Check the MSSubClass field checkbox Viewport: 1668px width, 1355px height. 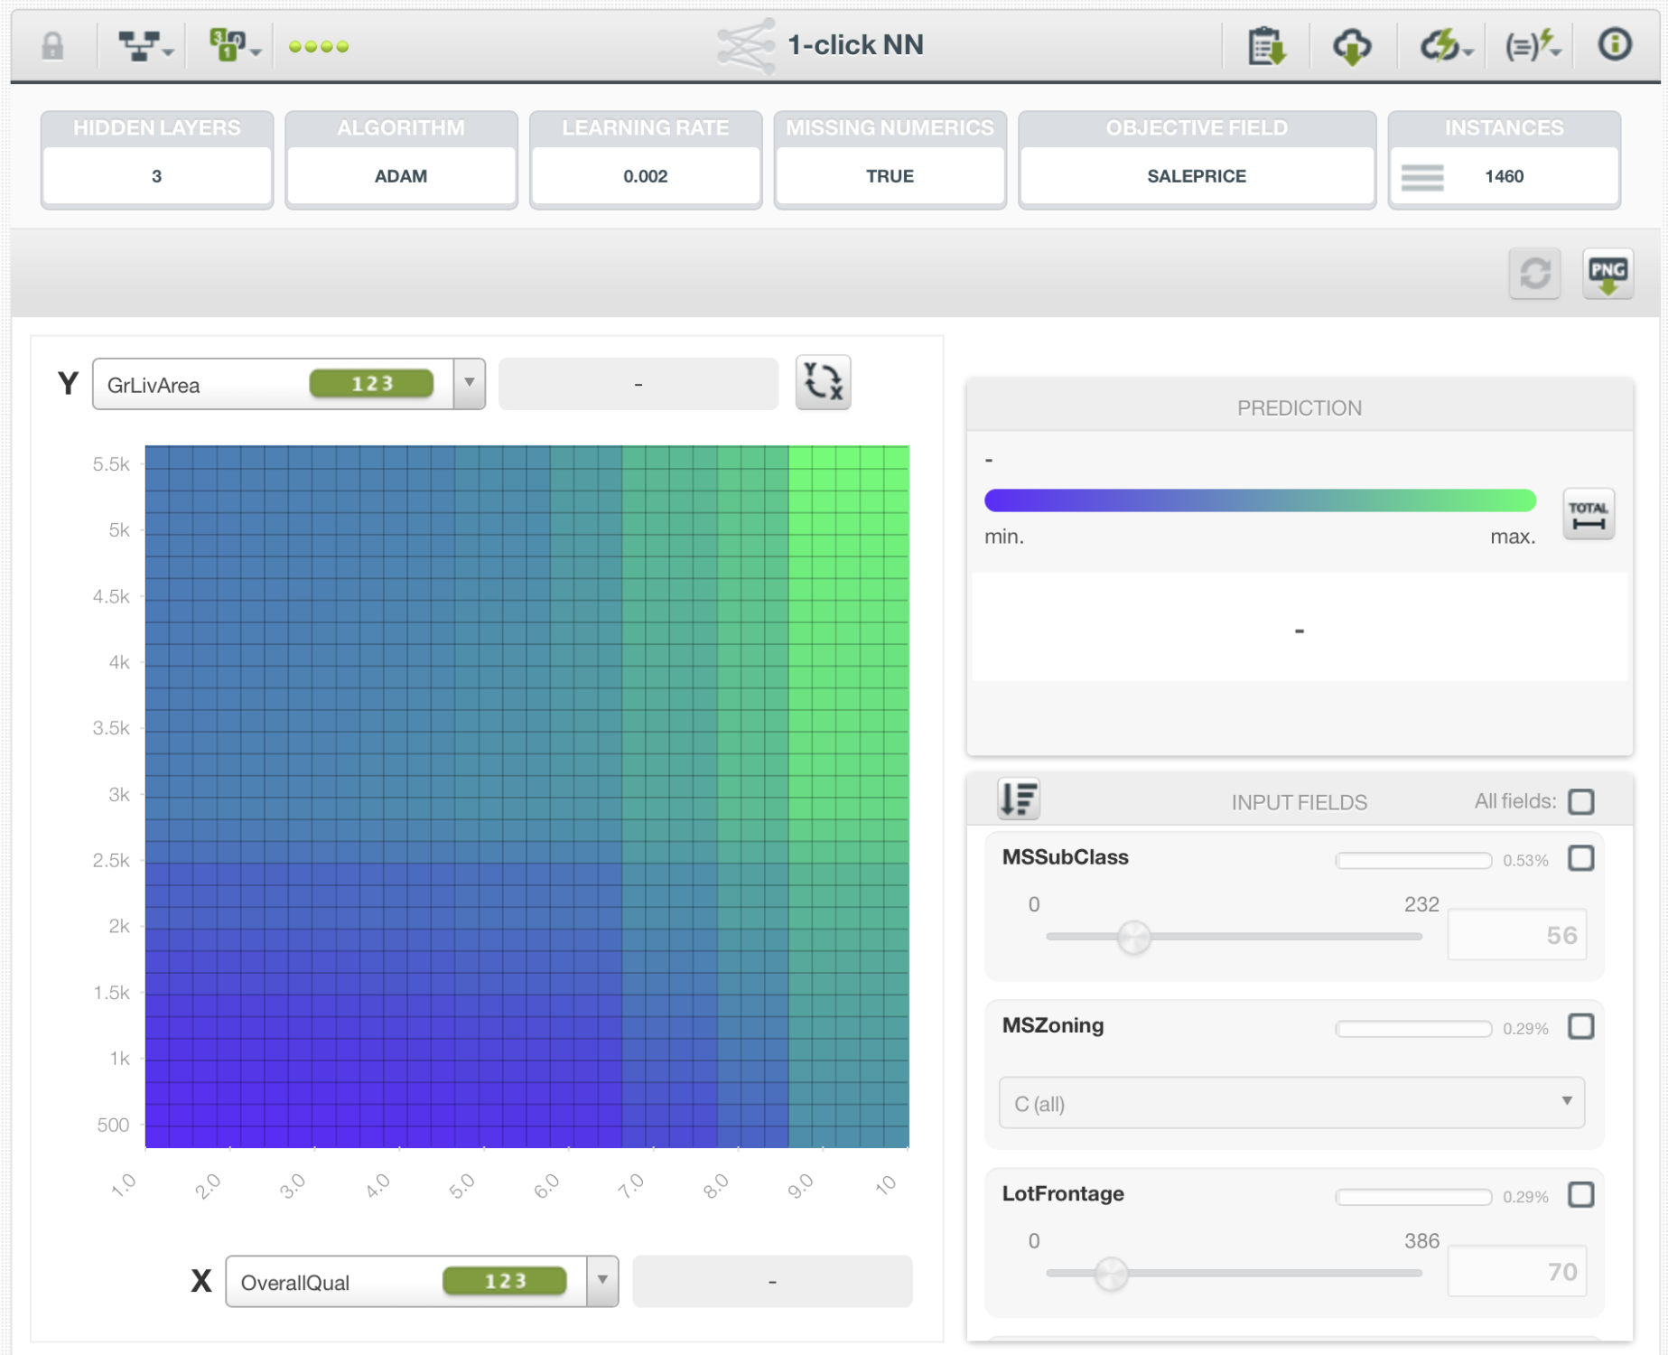click(x=1581, y=858)
